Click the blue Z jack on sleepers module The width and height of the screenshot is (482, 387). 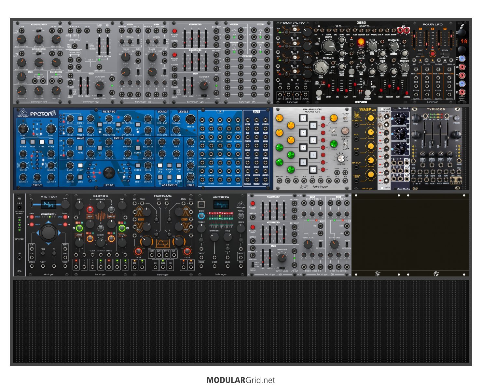point(463,58)
